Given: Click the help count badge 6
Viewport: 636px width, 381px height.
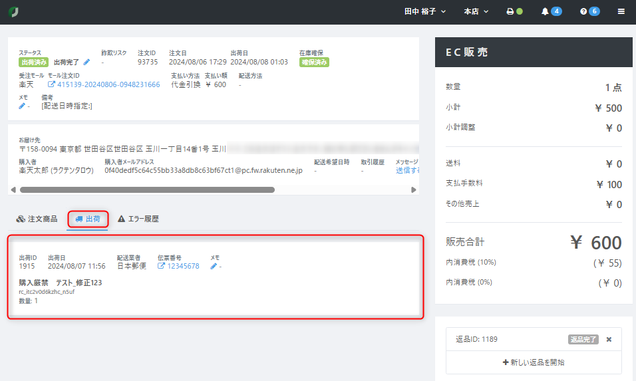Looking at the screenshot, I should tap(594, 11).
